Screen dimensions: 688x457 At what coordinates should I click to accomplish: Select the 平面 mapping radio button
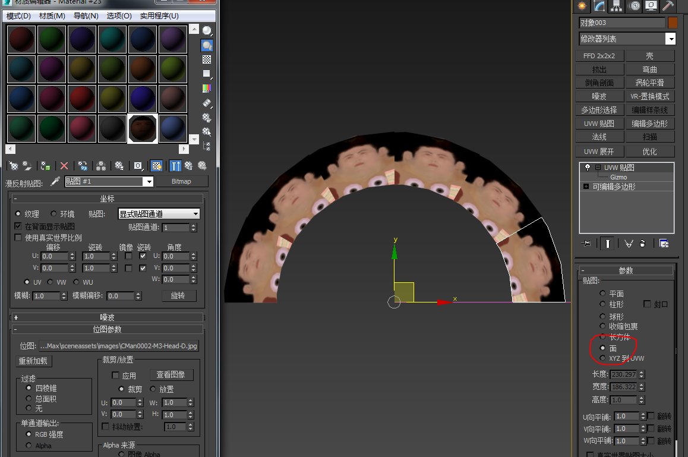coord(603,294)
